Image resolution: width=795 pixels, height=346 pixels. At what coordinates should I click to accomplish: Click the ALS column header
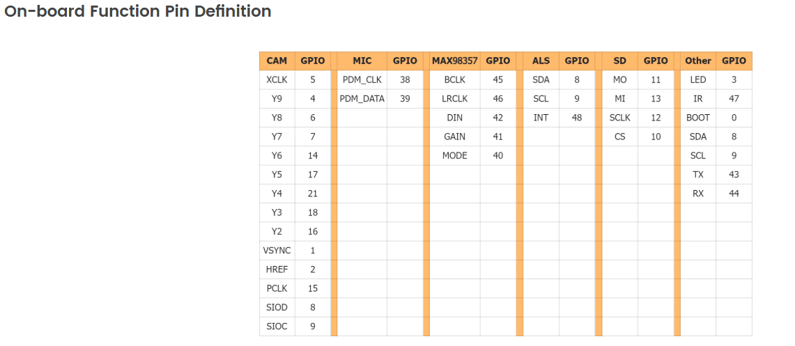pyautogui.click(x=541, y=61)
